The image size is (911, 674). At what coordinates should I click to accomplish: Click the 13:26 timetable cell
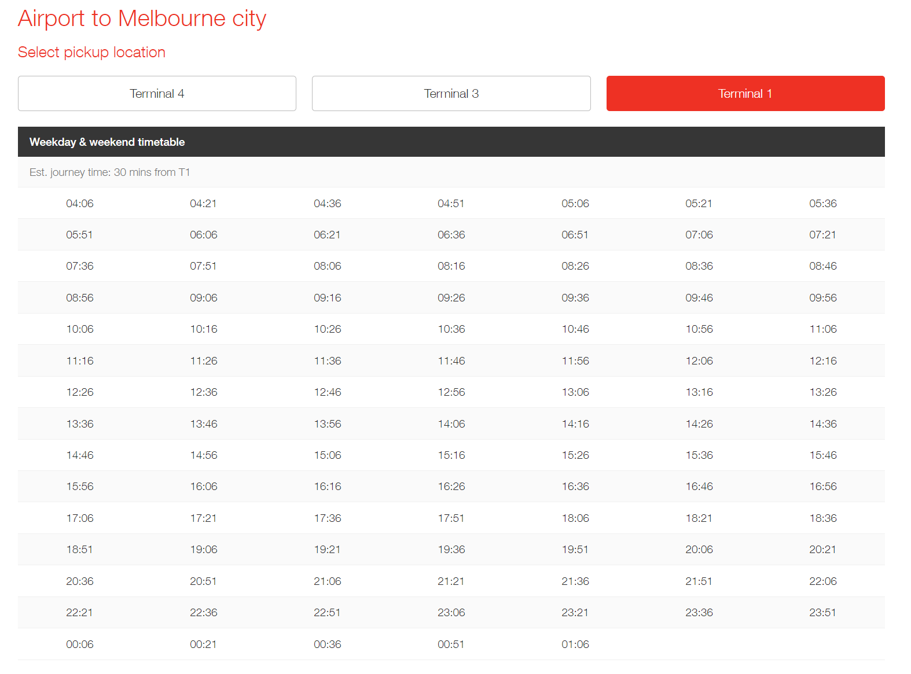pos(823,392)
